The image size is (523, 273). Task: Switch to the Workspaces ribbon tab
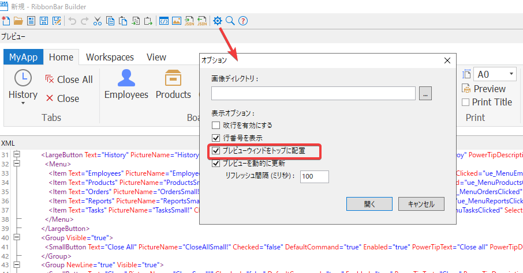pos(110,57)
